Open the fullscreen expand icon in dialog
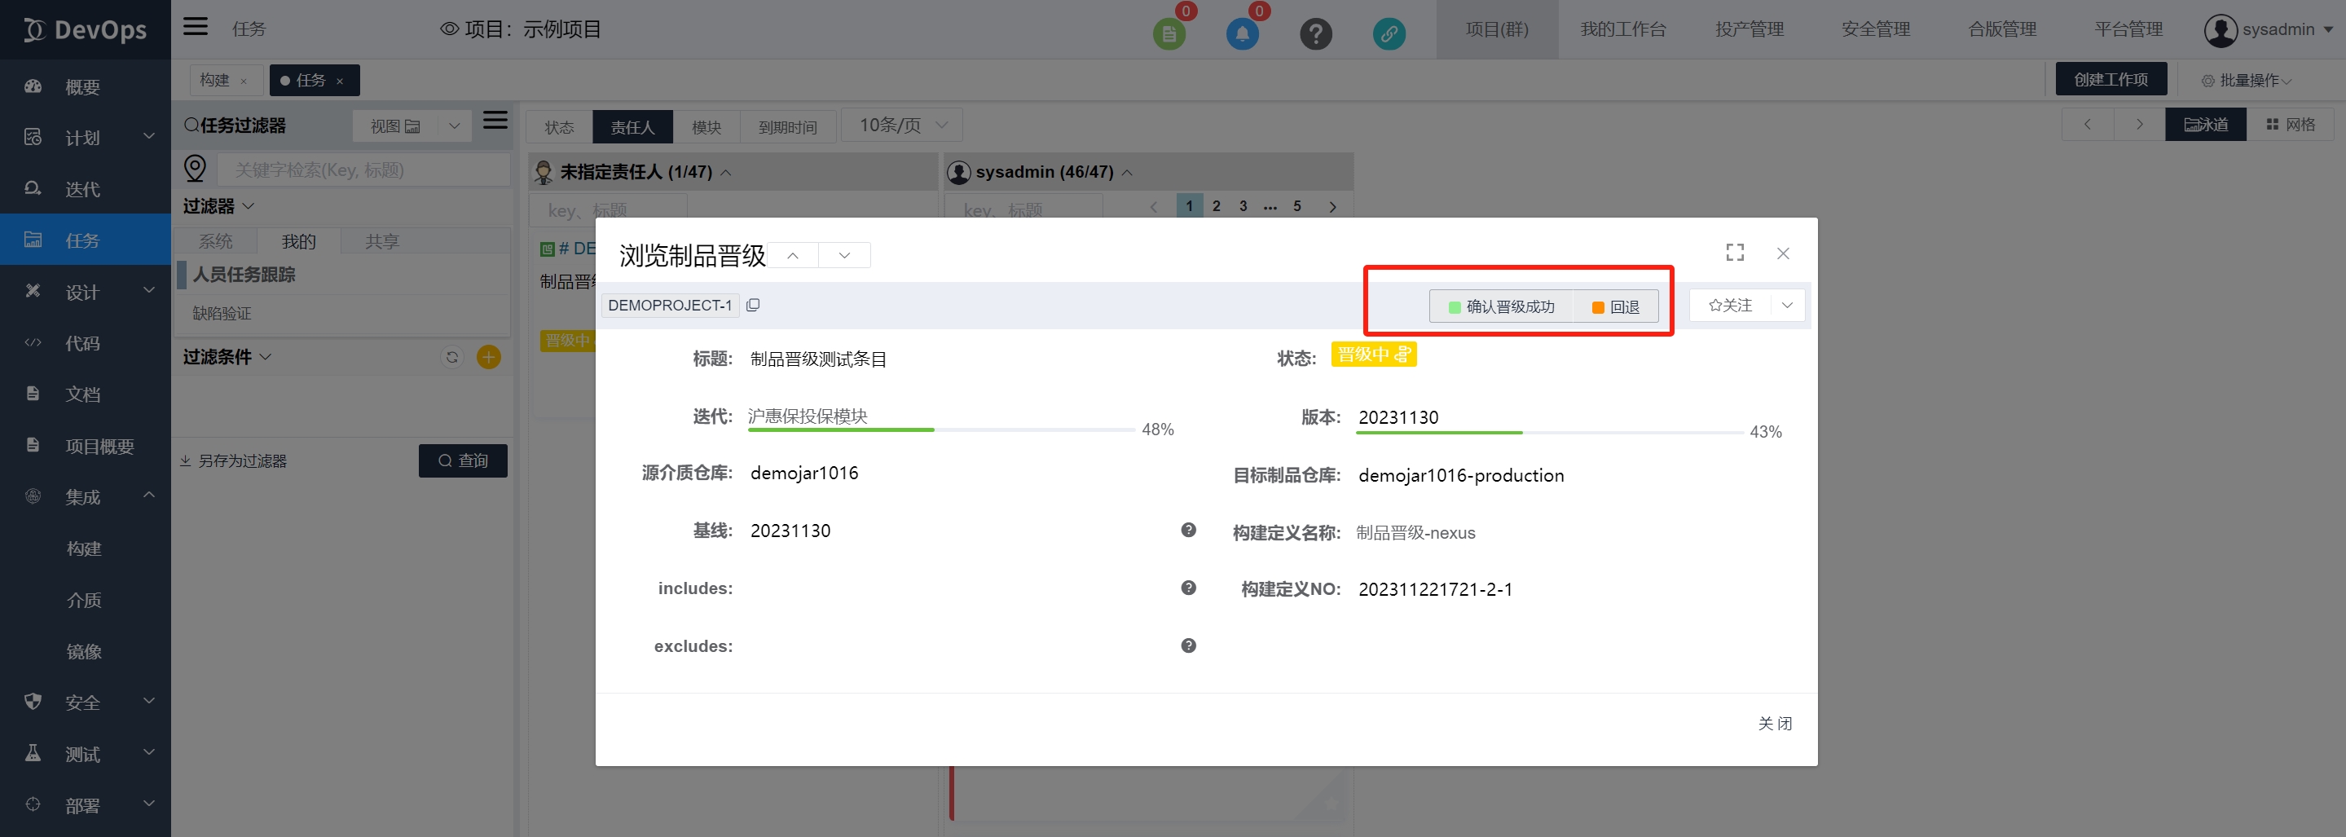Image resolution: width=2346 pixels, height=837 pixels. point(1735,253)
